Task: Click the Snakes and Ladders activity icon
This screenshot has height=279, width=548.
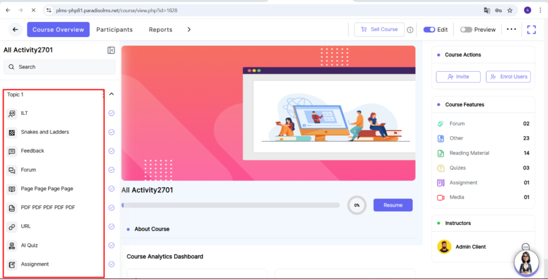Action: tap(12, 132)
